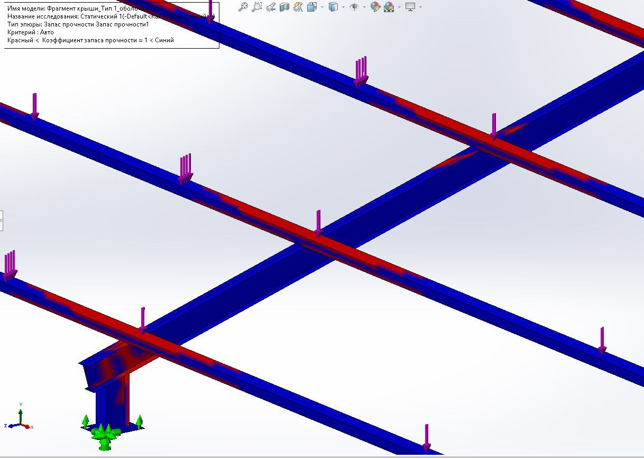The height and width of the screenshot is (459, 644).
Task: Zoom to Fit the model in view
Action: 243,7
